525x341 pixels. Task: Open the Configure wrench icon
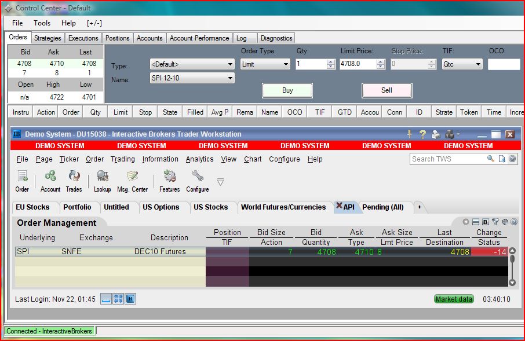tap(197, 181)
